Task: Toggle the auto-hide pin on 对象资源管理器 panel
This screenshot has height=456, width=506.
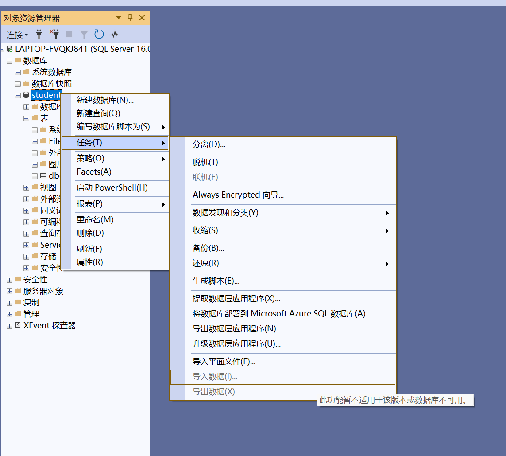Action: [131, 18]
